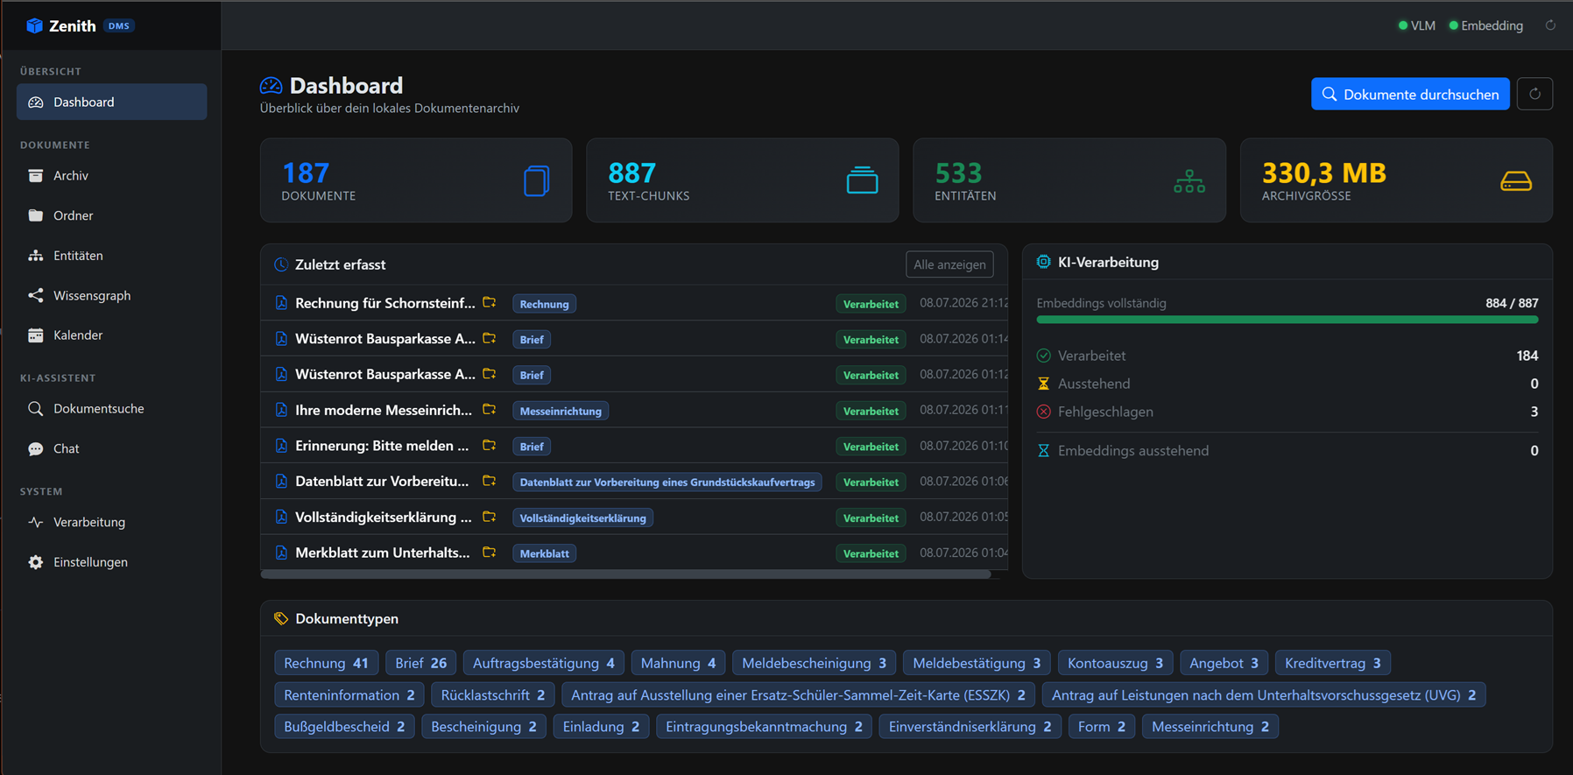Click the Archiv box icon
Screen dimensions: 1573x775
36,176
